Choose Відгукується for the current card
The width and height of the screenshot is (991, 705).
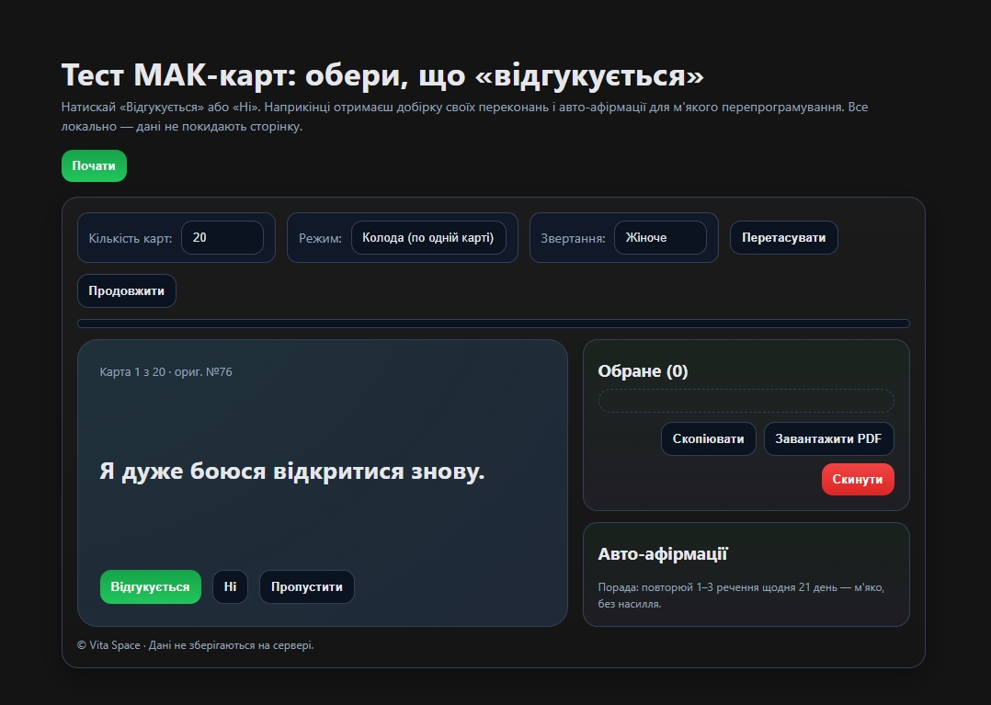pyautogui.click(x=150, y=587)
